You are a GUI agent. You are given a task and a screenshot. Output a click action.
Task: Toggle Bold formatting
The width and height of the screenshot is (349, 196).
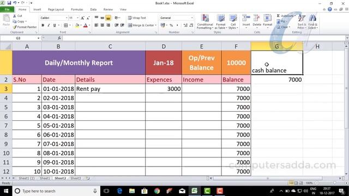[x=43, y=26]
